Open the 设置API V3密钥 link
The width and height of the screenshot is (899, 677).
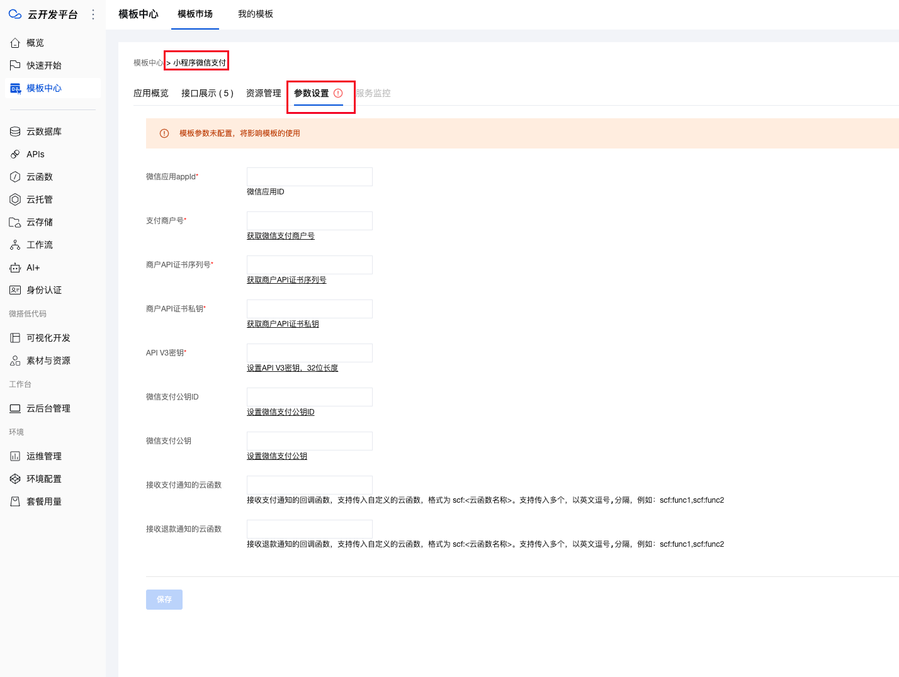(292, 368)
